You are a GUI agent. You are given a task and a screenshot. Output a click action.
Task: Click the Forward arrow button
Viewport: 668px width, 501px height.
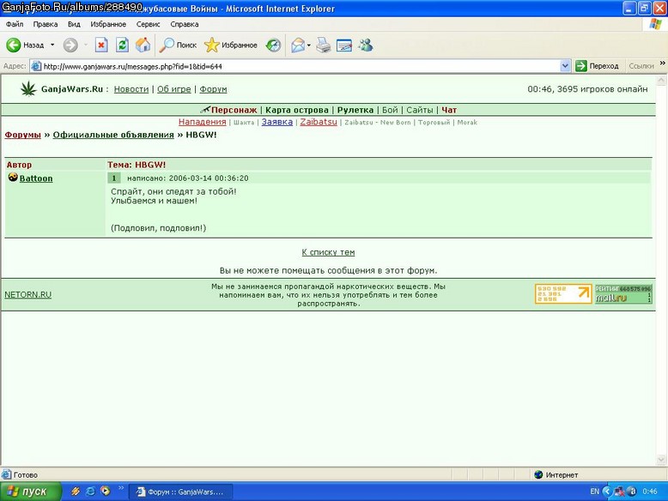[70, 45]
